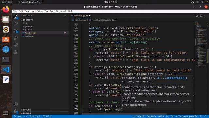
Task: Click Go Update Available notice
Action: (186, 116)
